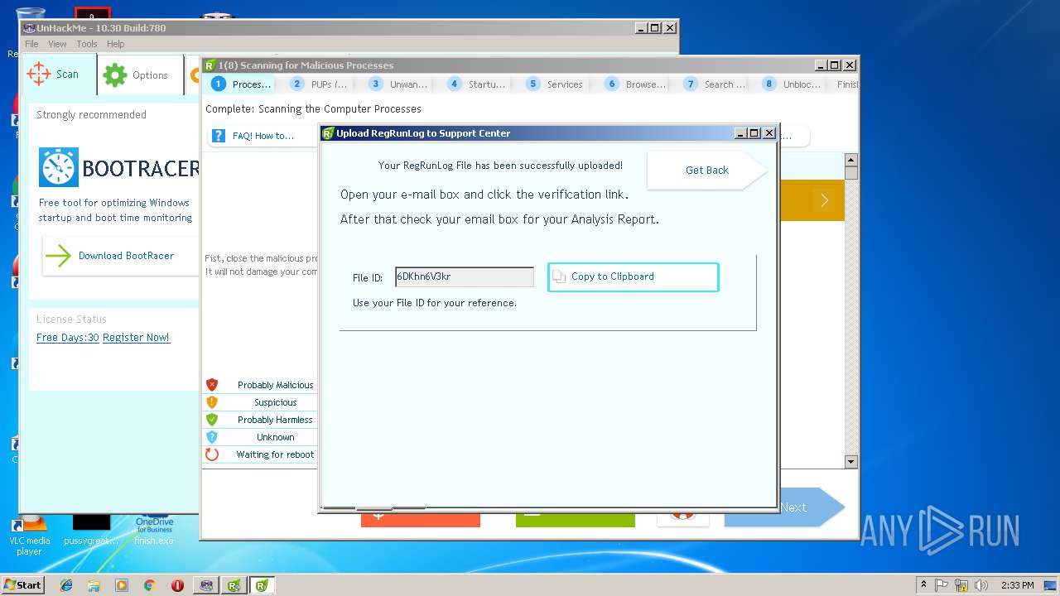Click the blue Unknown shield icon
This screenshot has width=1060, height=596.
point(212,437)
